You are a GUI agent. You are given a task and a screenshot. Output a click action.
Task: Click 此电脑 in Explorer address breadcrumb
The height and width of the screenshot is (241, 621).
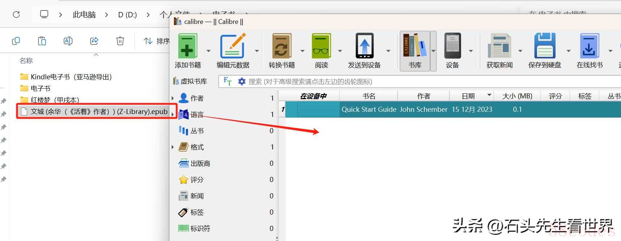click(x=84, y=14)
